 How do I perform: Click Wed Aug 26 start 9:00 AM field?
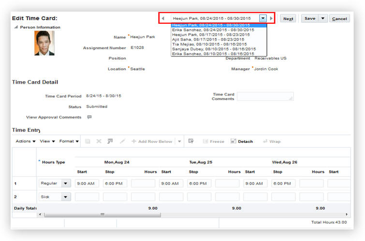pyautogui.click(x=255, y=184)
